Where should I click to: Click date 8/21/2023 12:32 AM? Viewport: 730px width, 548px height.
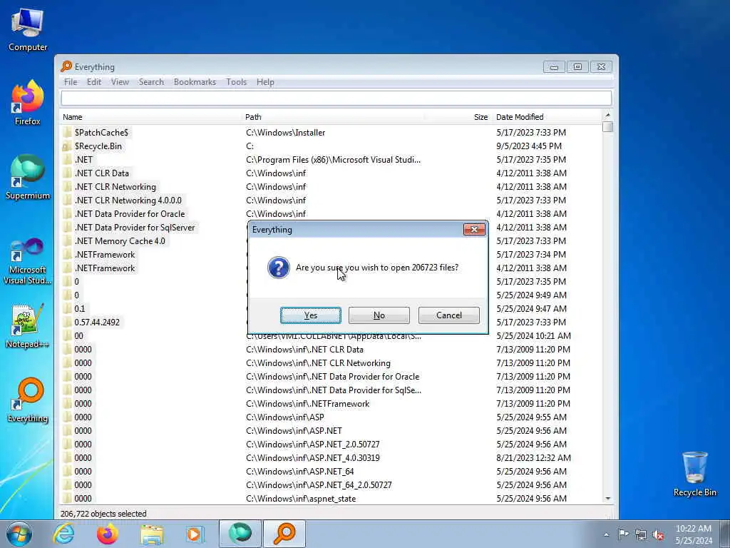(x=533, y=458)
